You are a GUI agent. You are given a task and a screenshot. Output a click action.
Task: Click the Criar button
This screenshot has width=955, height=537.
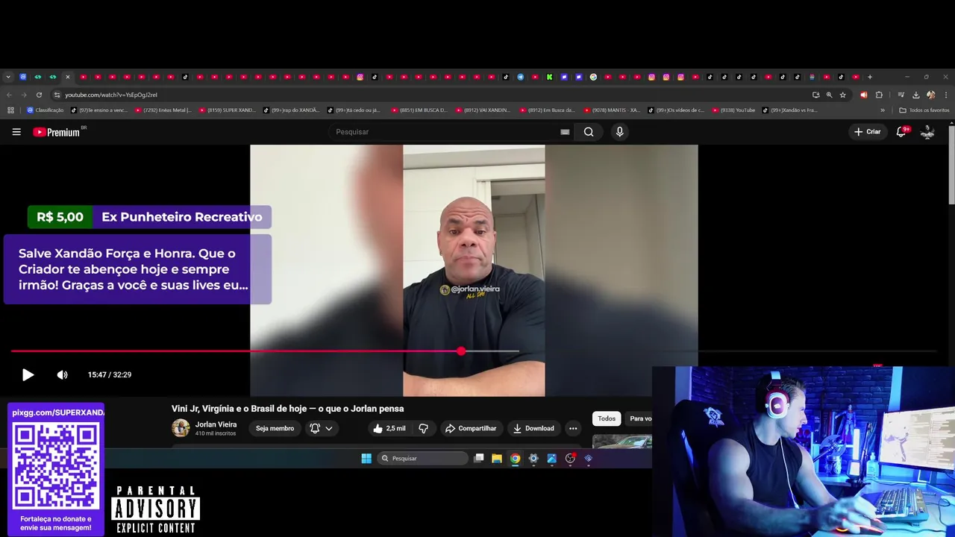click(x=868, y=132)
